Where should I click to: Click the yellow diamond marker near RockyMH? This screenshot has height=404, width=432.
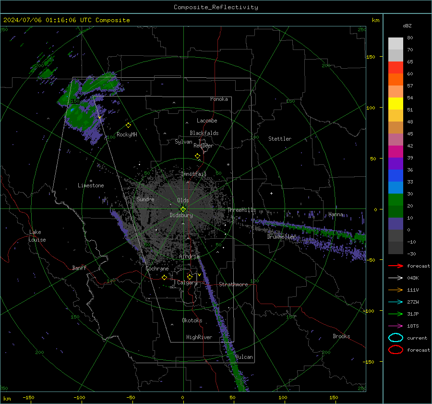pyautogui.click(x=128, y=125)
